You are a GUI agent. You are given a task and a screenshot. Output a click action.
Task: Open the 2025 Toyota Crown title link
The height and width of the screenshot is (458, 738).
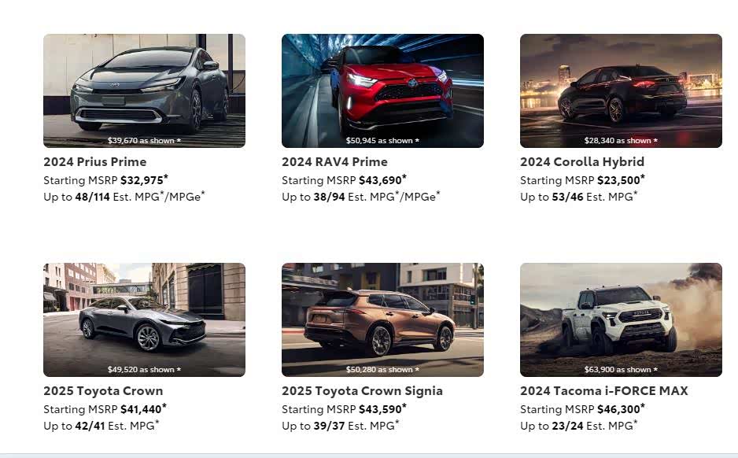click(103, 391)
